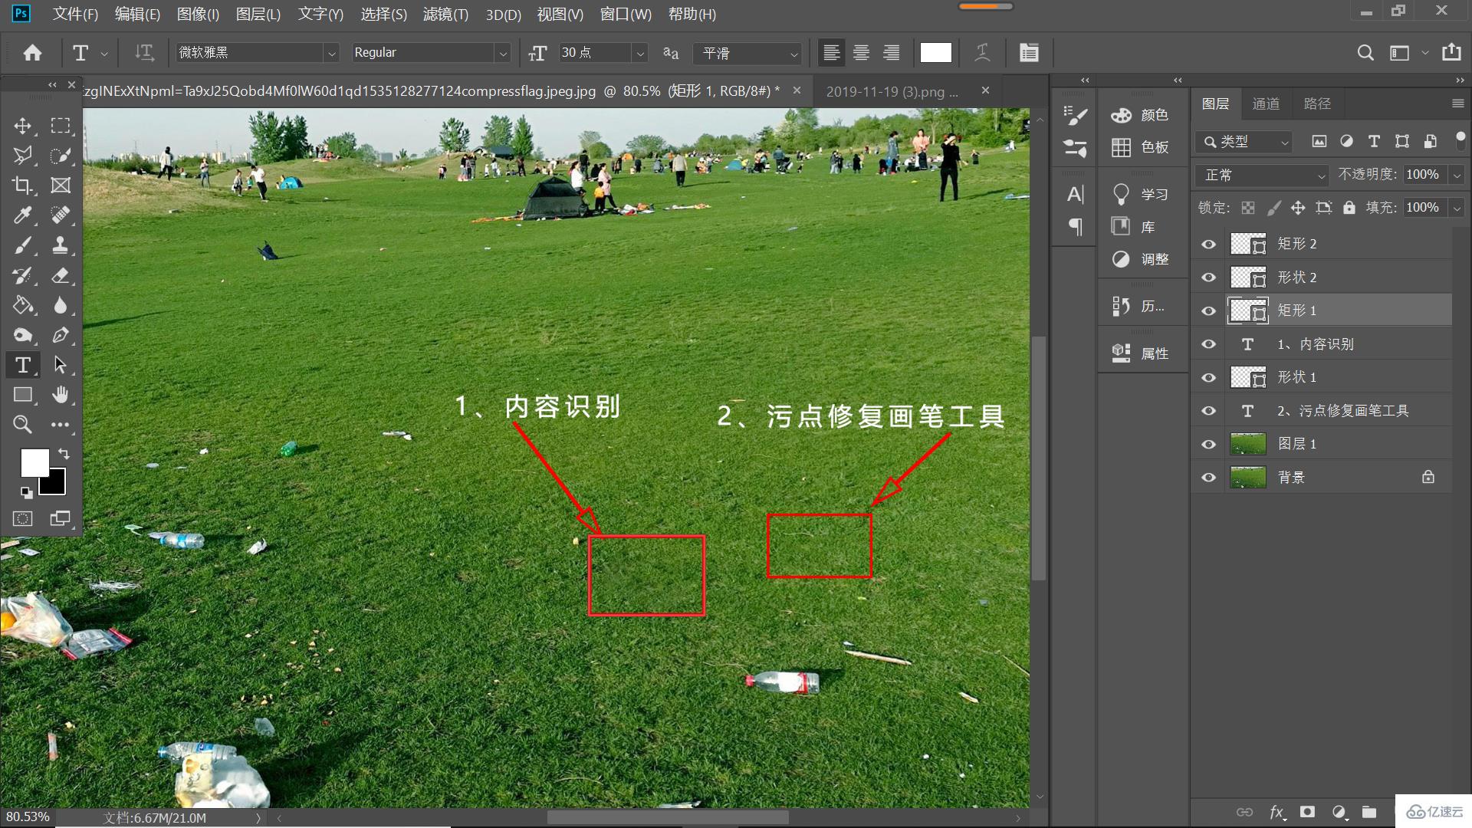
Task: Expand the opacity 不透明度 slider dropdown
Action: click(x=1457, y=176)
